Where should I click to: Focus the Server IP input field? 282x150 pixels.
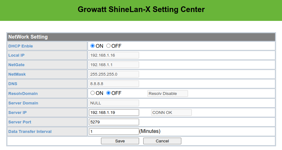click(x=114, y=113)
